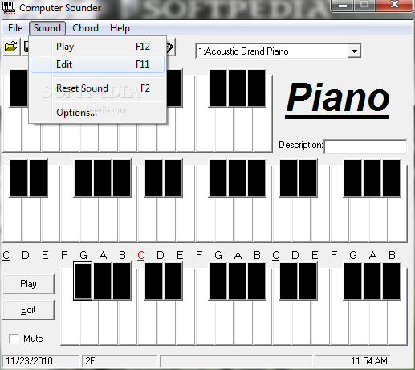
Task: Minimize the Computer Sounder window
Action: point(343,6)
